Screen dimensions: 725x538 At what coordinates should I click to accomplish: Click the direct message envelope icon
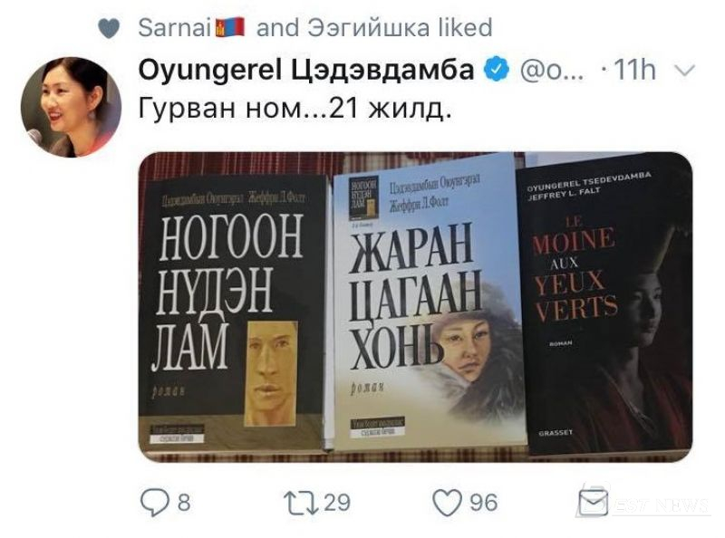594,501
